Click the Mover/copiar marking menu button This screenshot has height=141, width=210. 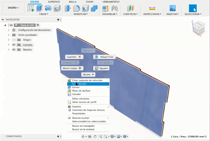click(72, 68)
